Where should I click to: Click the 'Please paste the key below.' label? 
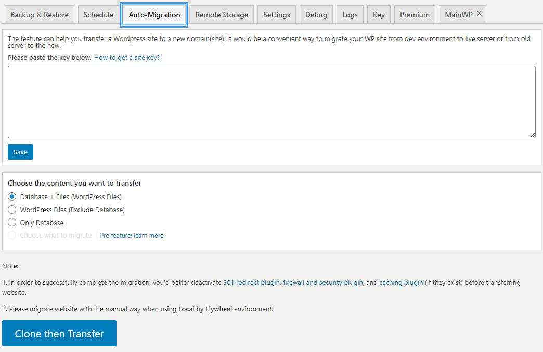49,58
